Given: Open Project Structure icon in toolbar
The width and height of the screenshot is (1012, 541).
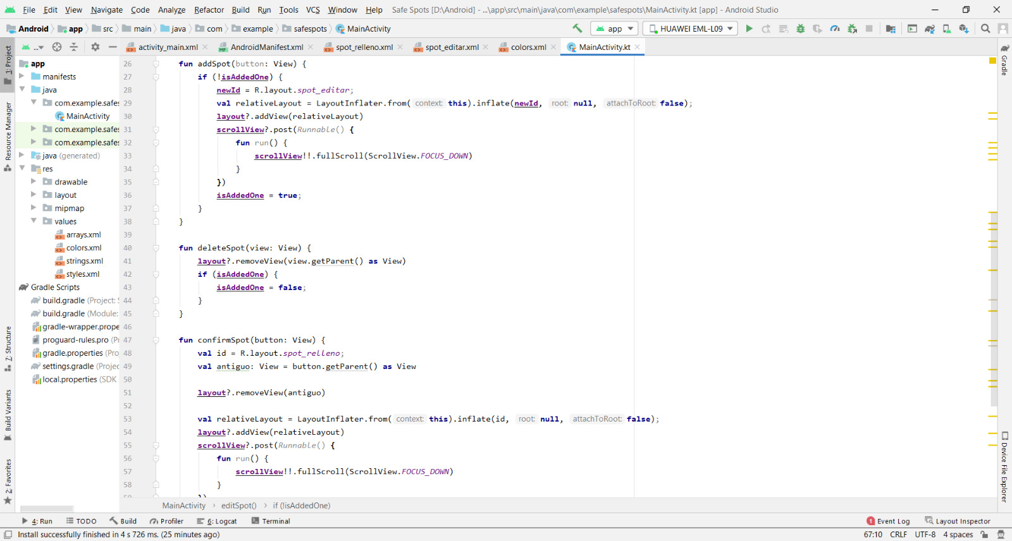Looking at the screenshot, I should pos(891,28).
